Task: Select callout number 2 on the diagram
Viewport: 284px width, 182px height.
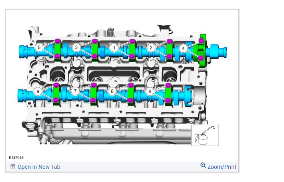Action: (x=151, y=48)
